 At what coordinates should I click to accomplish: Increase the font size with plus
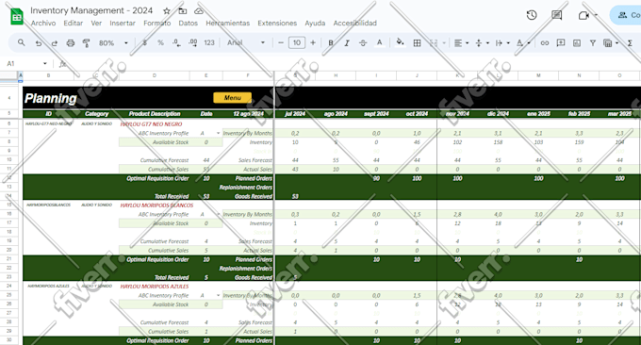pos(313,42)
